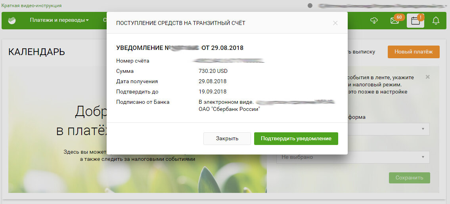This screenshot has height=204, width=450.
Task: Open the notifications bell icon
Action: [x=436, y=20]
